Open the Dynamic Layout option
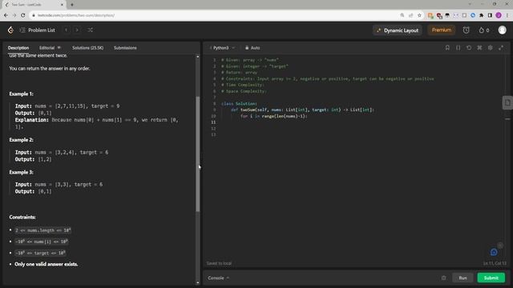Image resolution: width=513 pixels, height=288 pixels. pos(398,30)
